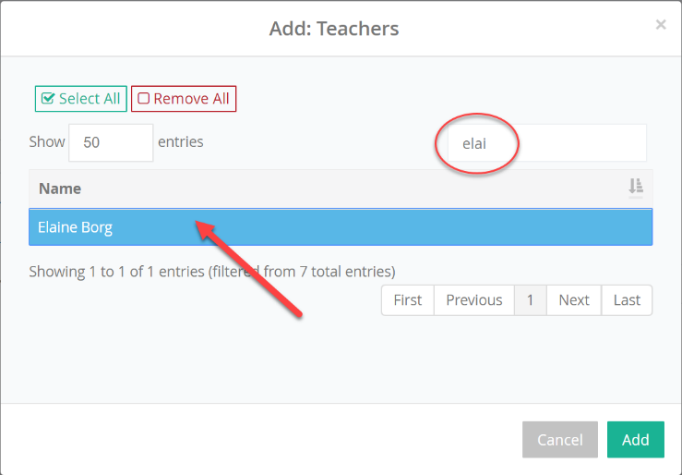
Task: Open the Show entries count box
Action: point(111,142)
